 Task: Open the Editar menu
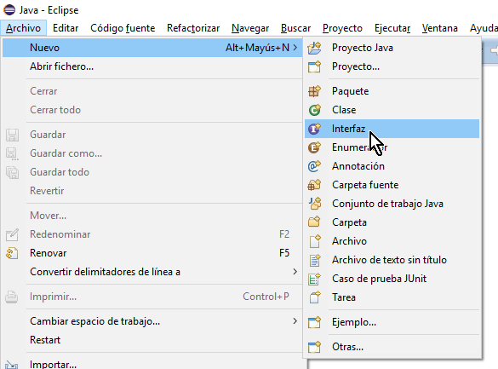tap(66, 28)
